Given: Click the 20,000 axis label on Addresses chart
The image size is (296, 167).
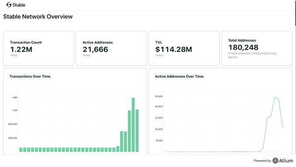Looking at the screenshot, I should point(159,129).
